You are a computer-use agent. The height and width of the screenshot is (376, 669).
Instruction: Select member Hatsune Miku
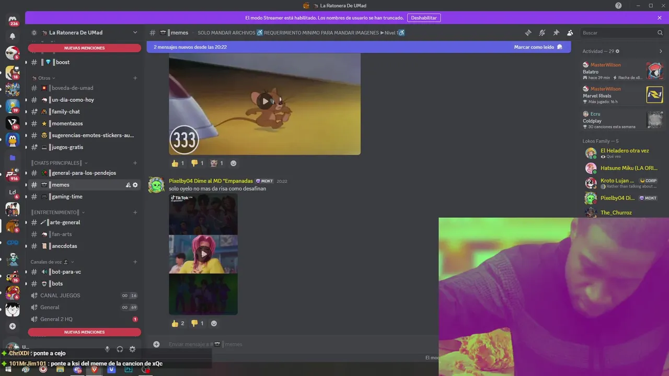click(x=622, y=168)
